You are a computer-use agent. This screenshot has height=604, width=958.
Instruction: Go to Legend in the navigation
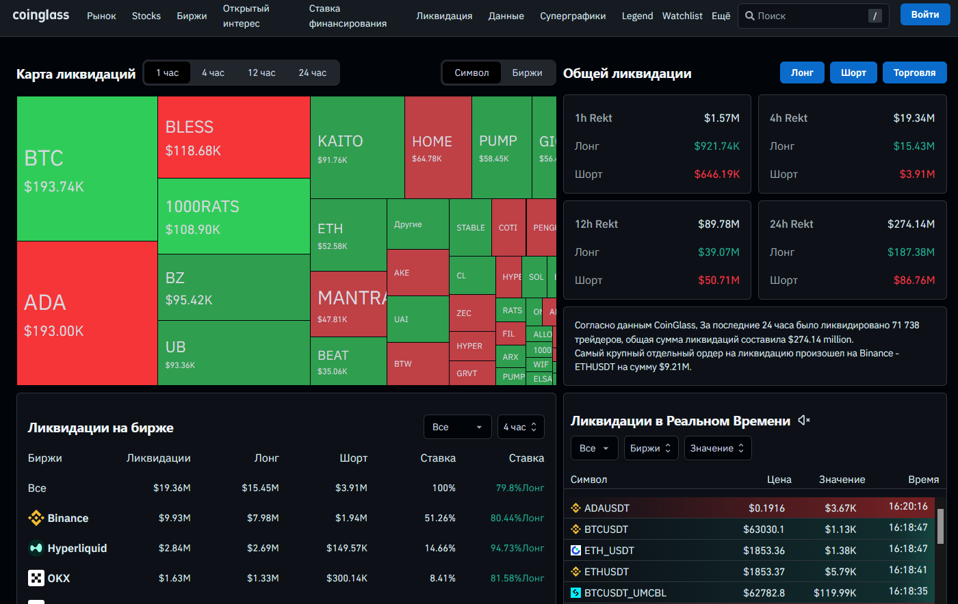coord(638,16)
